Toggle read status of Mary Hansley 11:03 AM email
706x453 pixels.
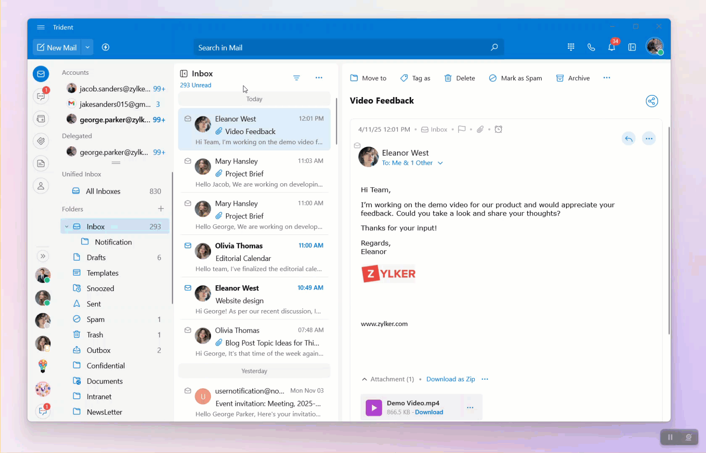(x=188, y=161)
